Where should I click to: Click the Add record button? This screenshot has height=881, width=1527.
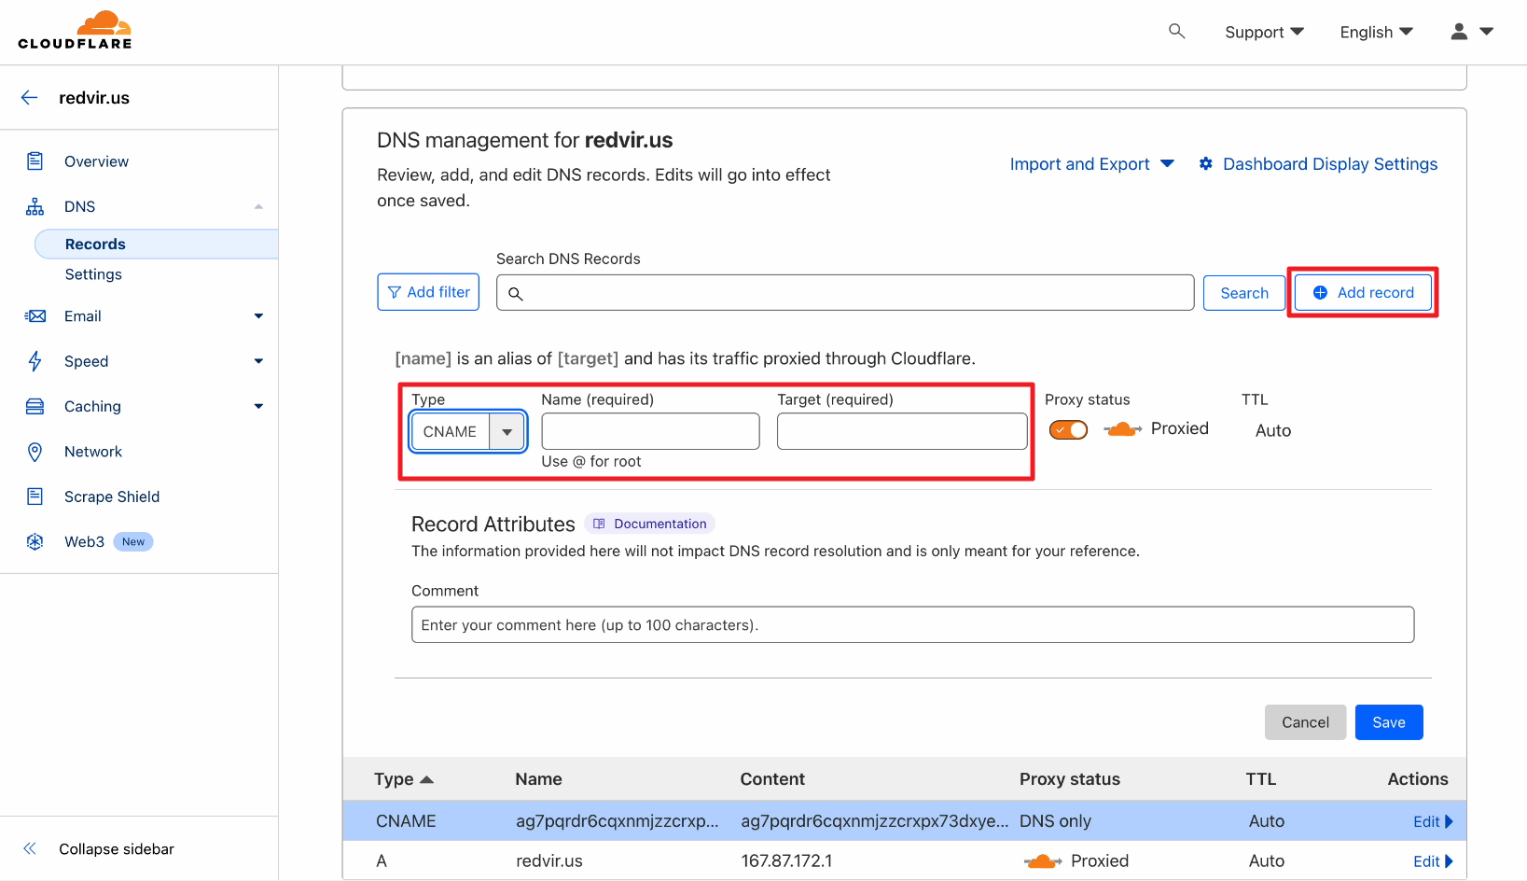point(1363,293)
